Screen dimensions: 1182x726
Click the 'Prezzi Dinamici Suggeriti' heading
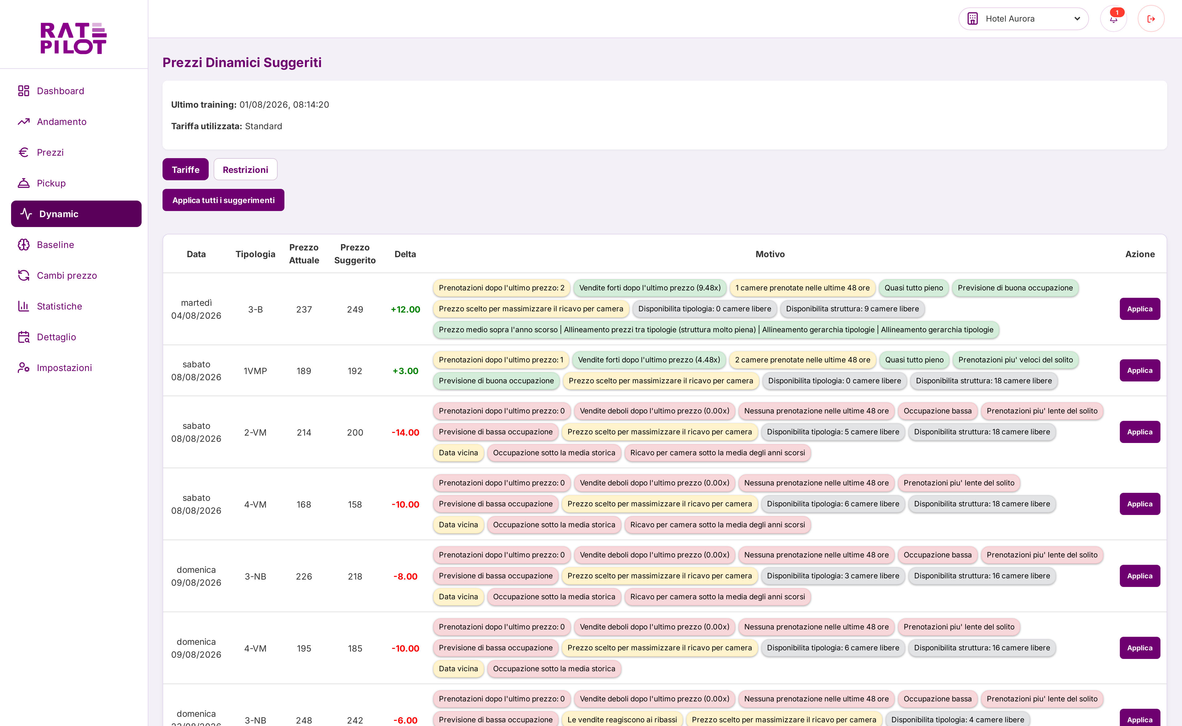242,62
